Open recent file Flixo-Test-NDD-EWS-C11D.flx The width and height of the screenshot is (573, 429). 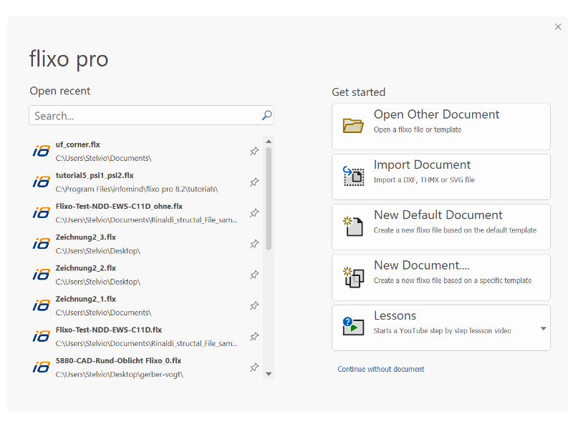(x=146, y=336)
